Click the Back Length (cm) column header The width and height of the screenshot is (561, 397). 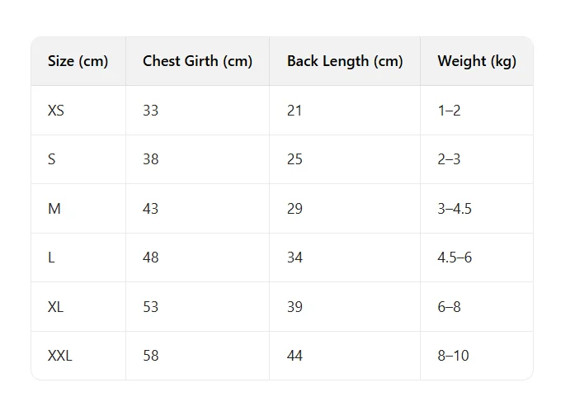(x=345, y=61)
